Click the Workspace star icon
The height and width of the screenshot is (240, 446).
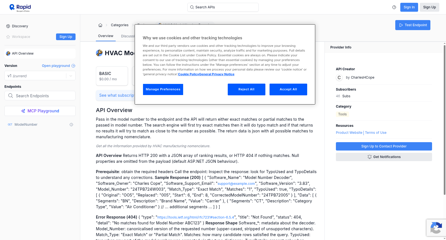8,37
